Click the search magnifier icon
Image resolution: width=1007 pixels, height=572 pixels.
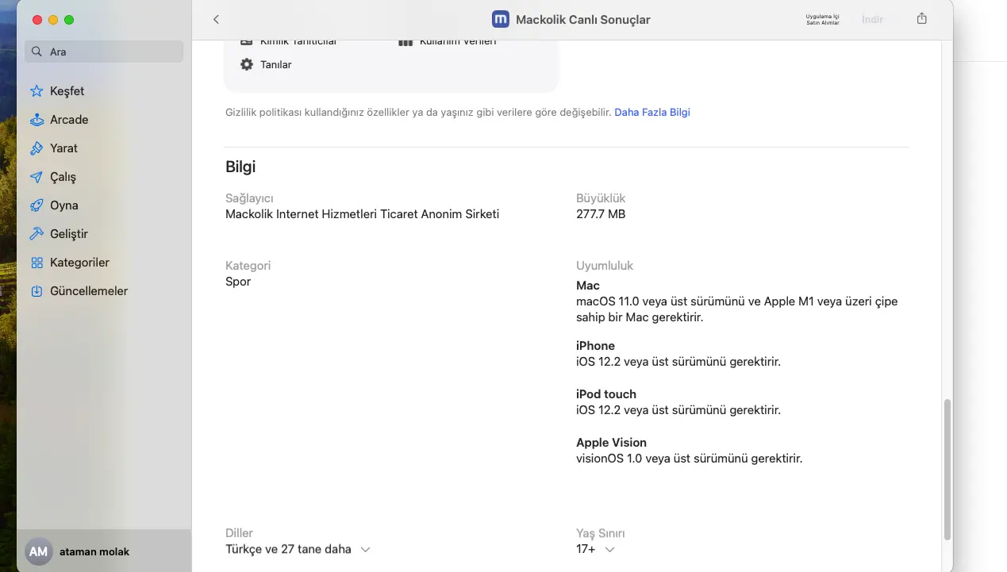tap(37, 52)
